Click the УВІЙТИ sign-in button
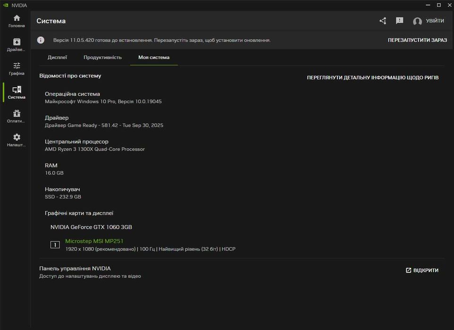 [435, 21]
